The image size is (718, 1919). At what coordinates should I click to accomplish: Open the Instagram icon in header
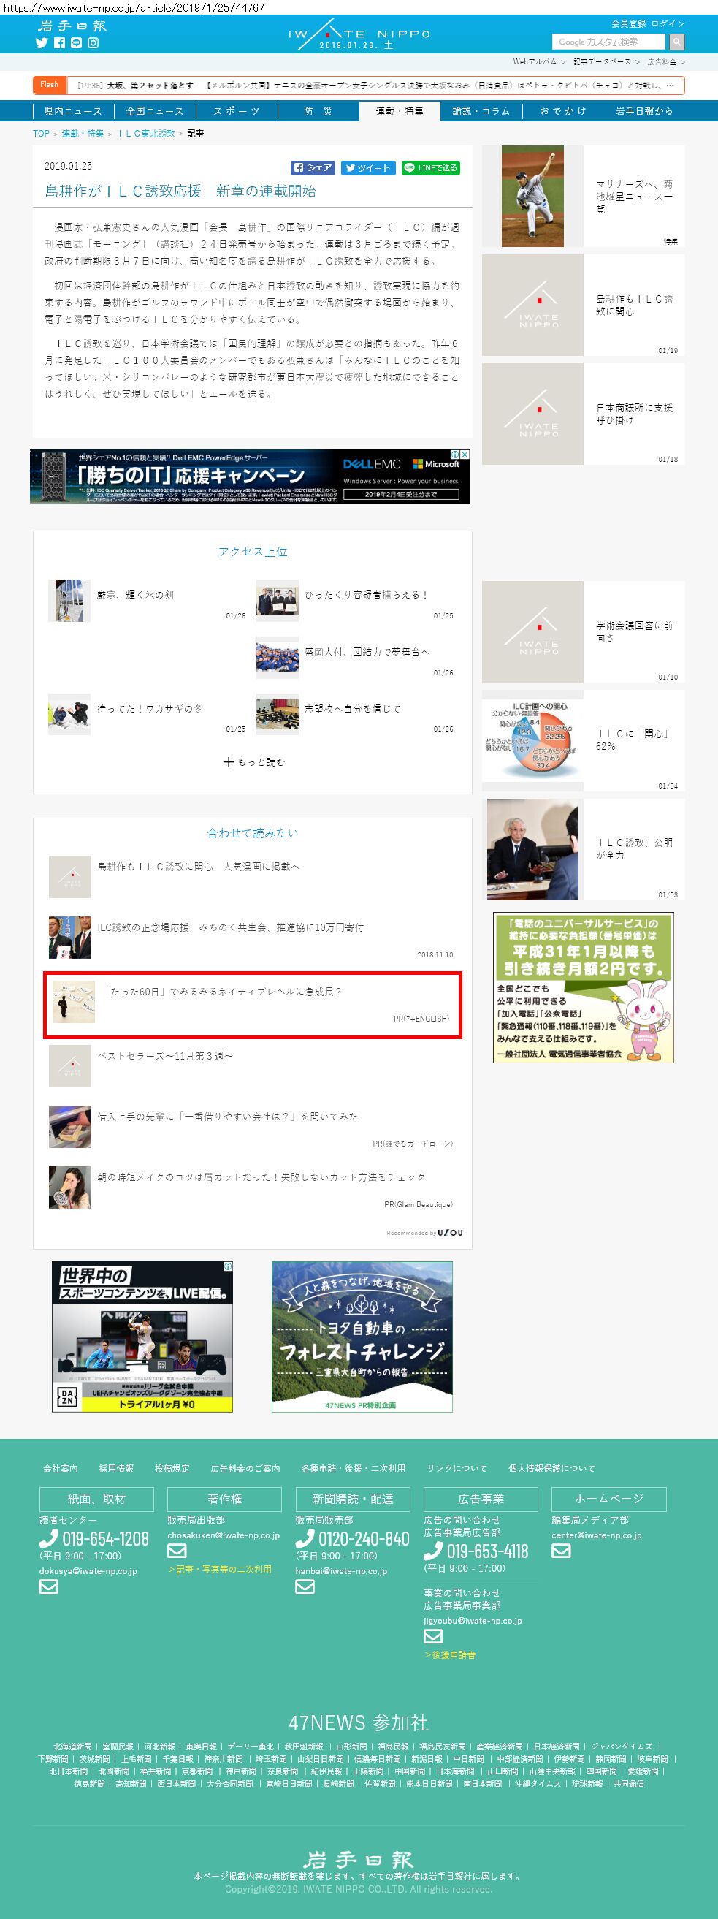click(x=93, y=43)
